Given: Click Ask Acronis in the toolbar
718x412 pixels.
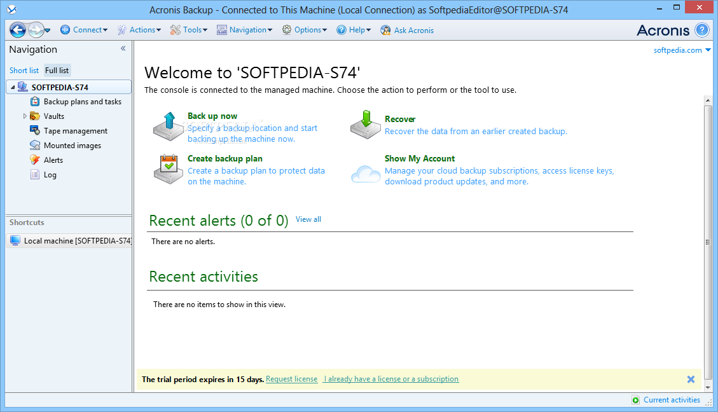Looking at the screenshot, I should 407,31.
